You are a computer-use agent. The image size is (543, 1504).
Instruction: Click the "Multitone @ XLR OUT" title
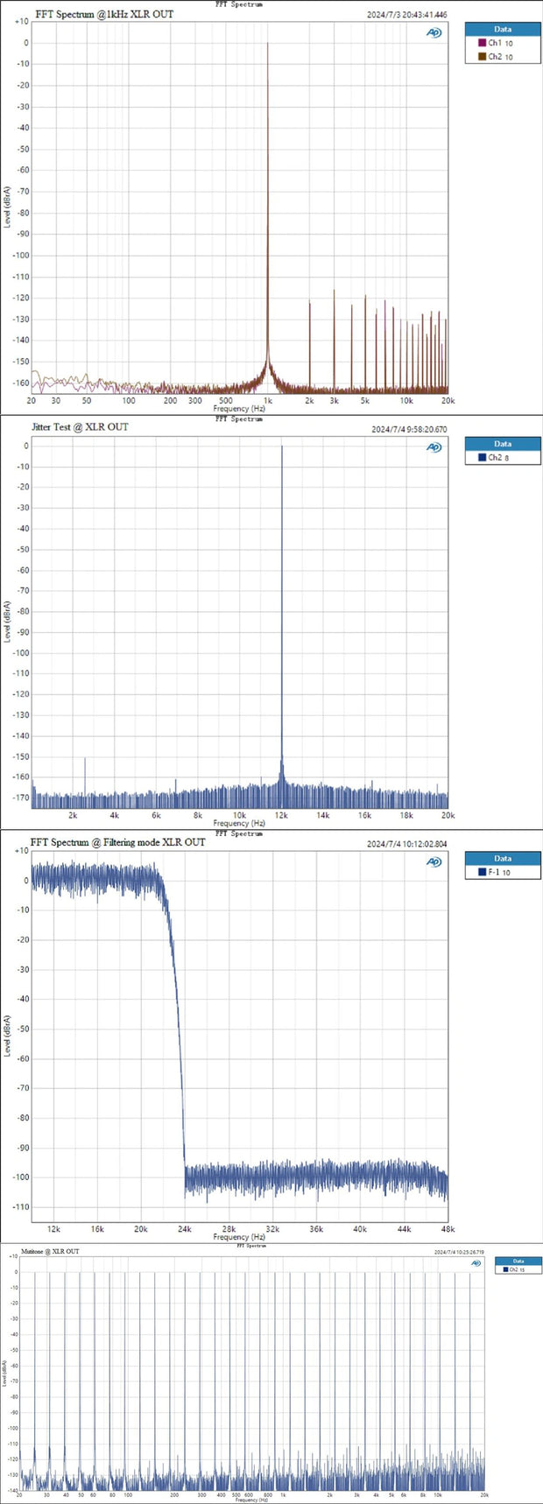coord(50,1252)
